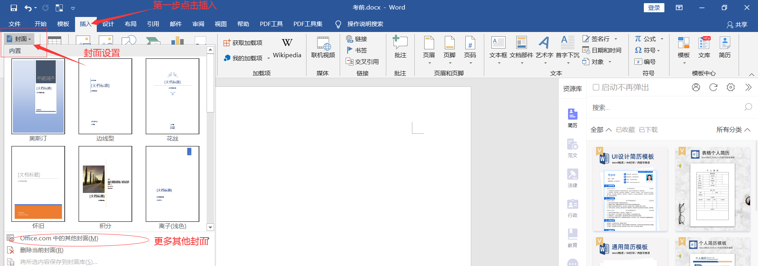Click the resource panel 搜索 field
This screenshot has height=266, width=758.
pyautogui.click(x=668, y=107)
